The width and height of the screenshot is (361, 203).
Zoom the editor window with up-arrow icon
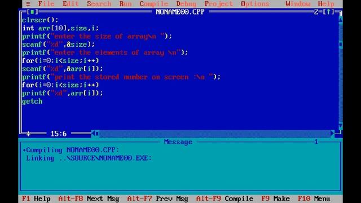pyautogui.click(x=328, y=12)
